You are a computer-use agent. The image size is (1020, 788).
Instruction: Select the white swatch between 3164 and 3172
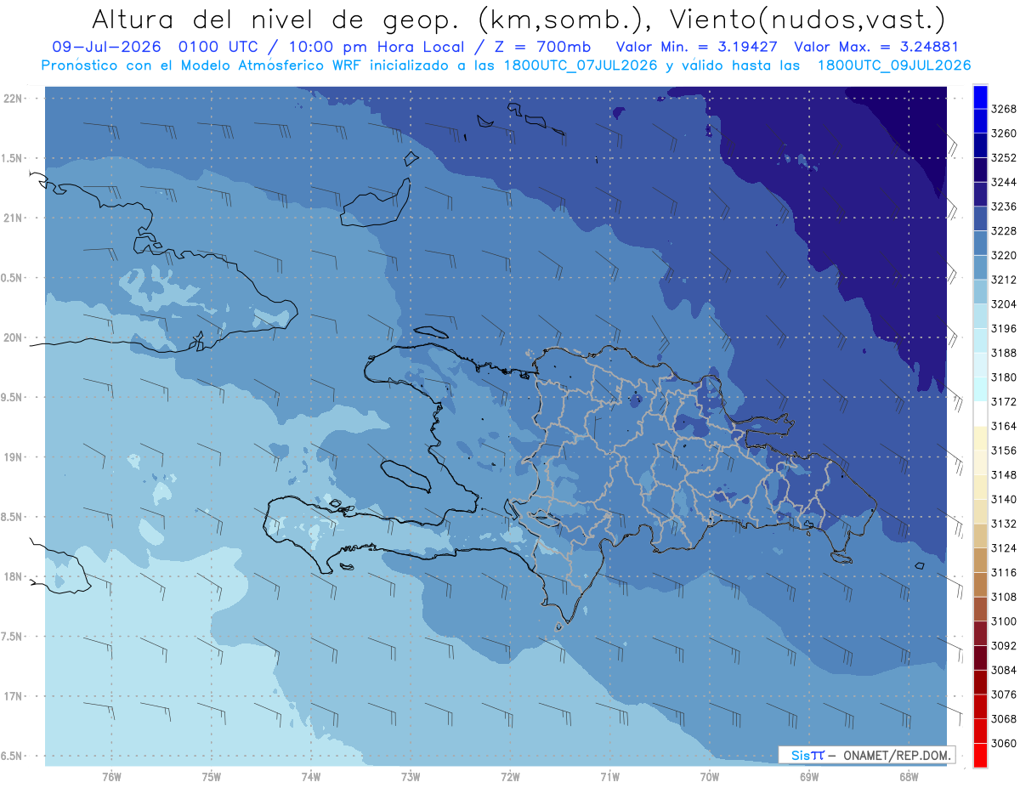pyautogui.click(x=980, y=413)
